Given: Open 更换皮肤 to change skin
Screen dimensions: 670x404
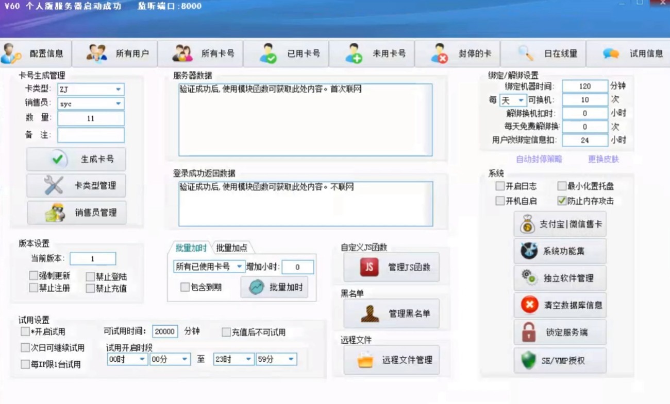Looking at the screenshot, I should click(604, 160).
